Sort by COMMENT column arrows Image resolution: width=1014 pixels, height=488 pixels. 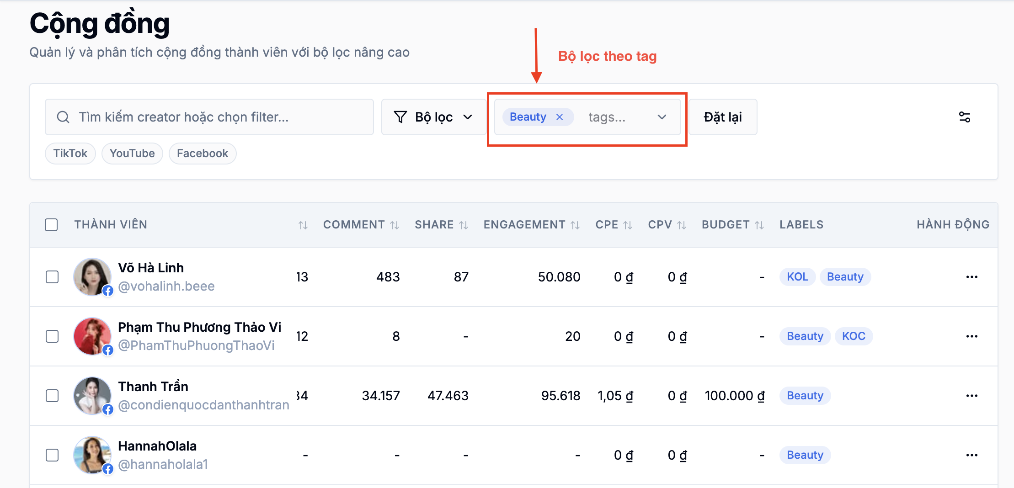click(x=395, y=225)
